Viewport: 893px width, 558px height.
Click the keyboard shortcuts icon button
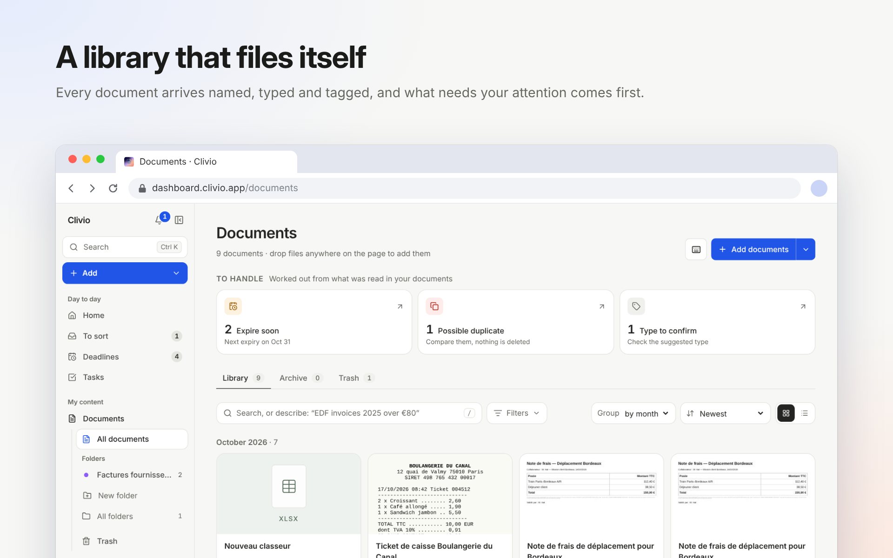tap(696, 249)
